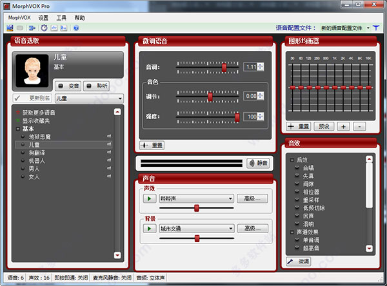The height and width of the screenshot is (286, 387).
Task: Click the 30 Hz equalizer band slider
Action: pos(292,88)
